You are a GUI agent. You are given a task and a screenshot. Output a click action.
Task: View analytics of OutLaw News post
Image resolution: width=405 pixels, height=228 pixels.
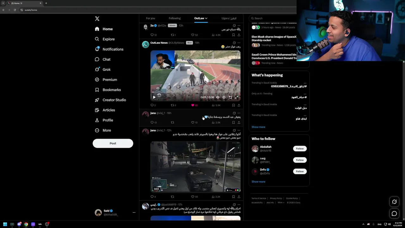tap(216, 105)
